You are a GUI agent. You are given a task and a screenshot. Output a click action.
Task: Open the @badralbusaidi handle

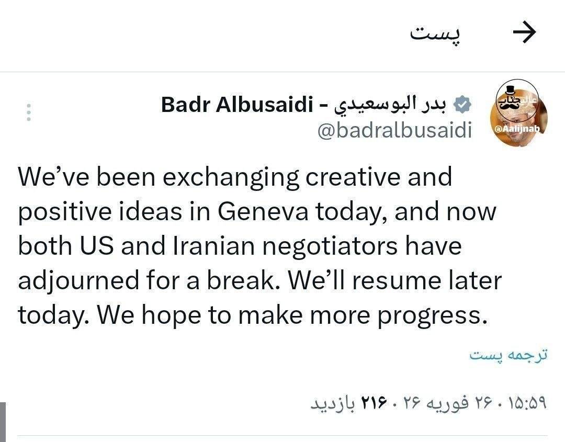coord(395,131)
